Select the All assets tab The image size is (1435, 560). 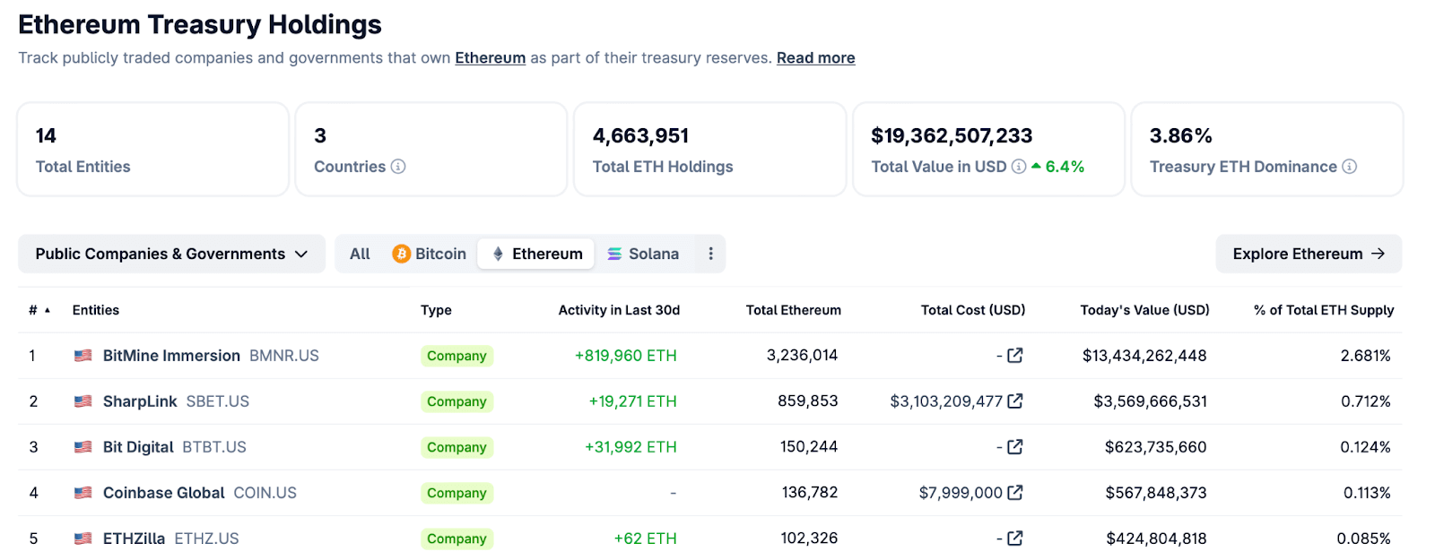pyautogui.click(x=360, y=254)
